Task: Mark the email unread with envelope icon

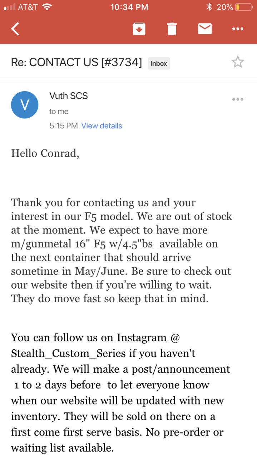Action: click(x=205, y=29)
